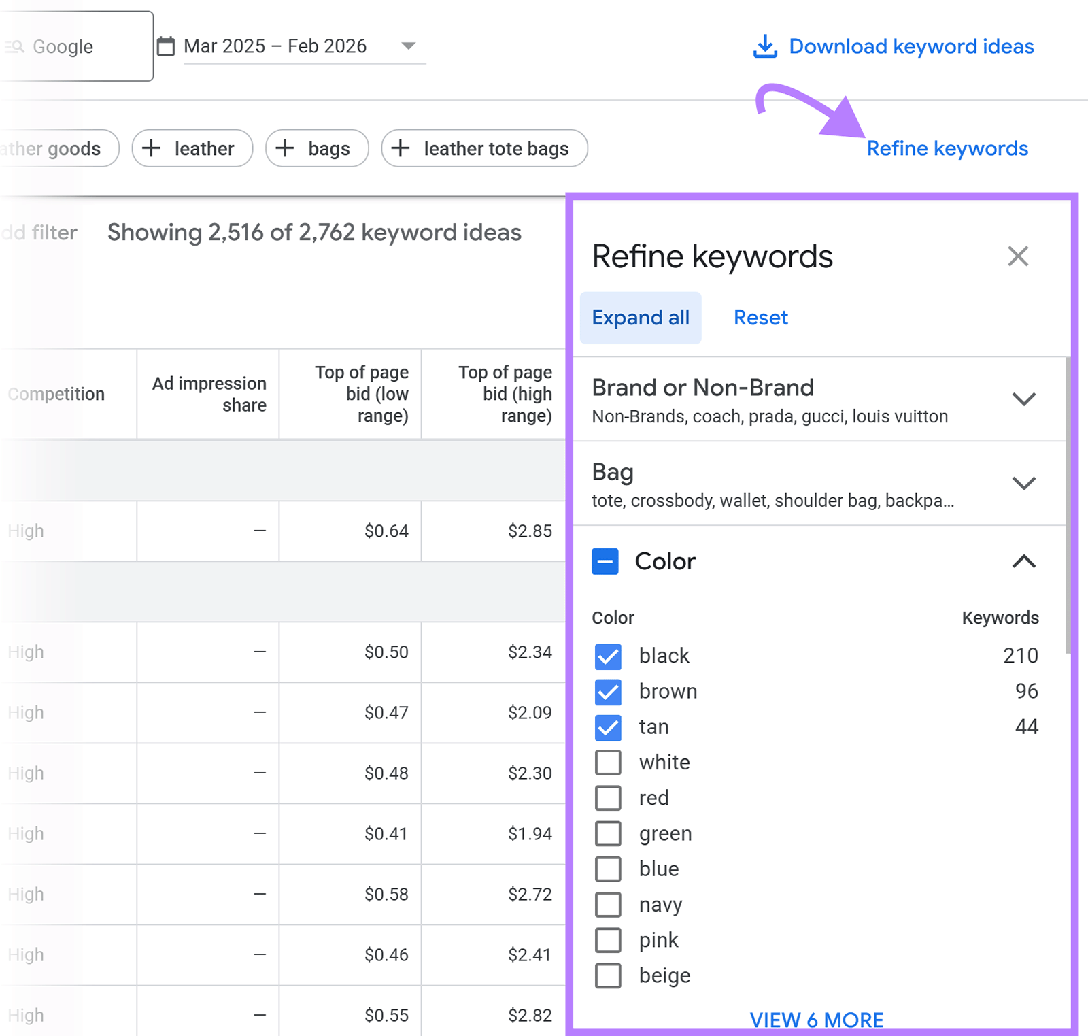Click the Reset link
The height and width of the screenshot is (1036, 1088).
tap(760, 318)
